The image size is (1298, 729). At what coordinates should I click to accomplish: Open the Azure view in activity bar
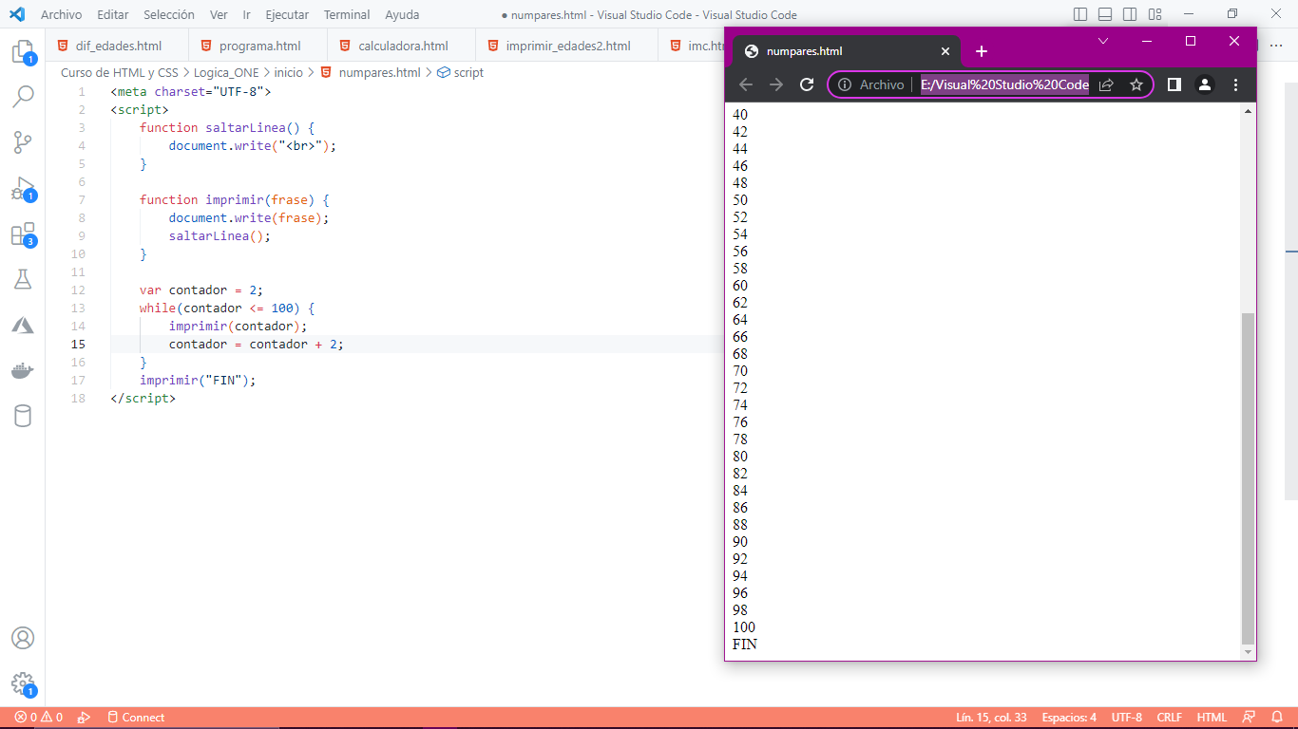(x=23, y=326)
